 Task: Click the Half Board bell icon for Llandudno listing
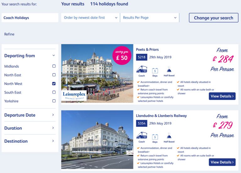coord(169,135)
